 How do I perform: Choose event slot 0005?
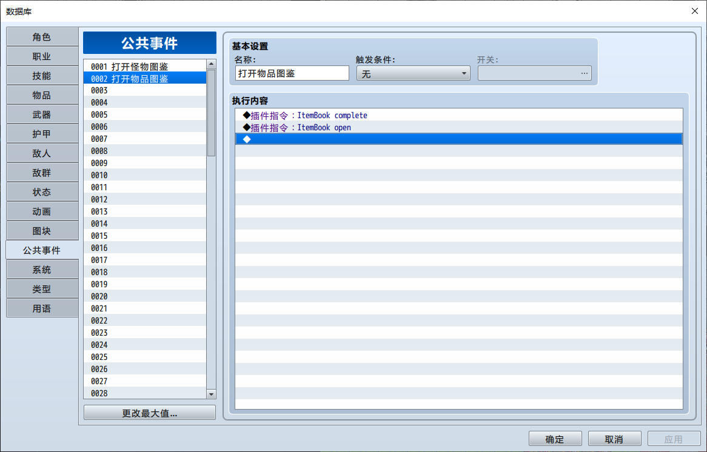[145, 115]
